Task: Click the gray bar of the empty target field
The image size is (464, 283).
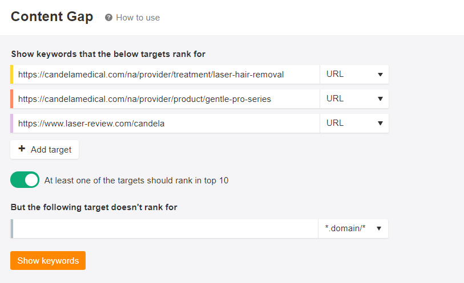Action: pos(11,228)
